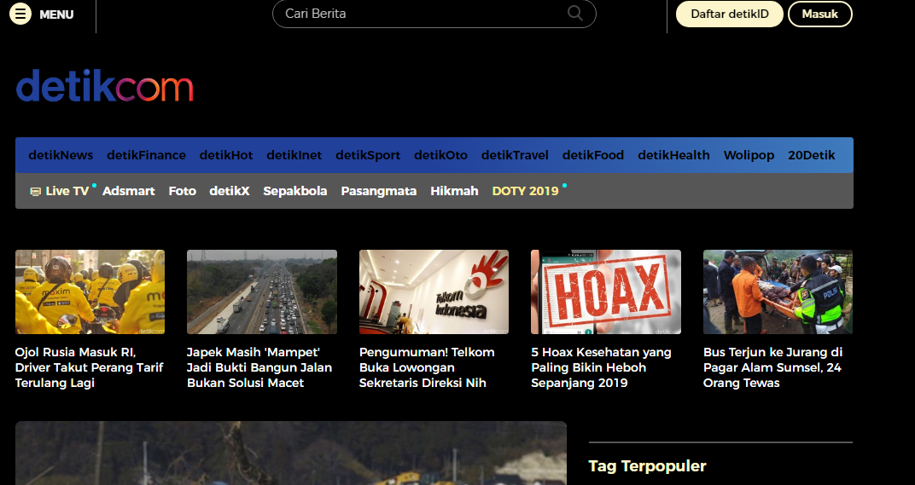915x485 pixels.
Task: Read Ojol Rusia Masuk RI headline
Action: (x=90, y=367)
